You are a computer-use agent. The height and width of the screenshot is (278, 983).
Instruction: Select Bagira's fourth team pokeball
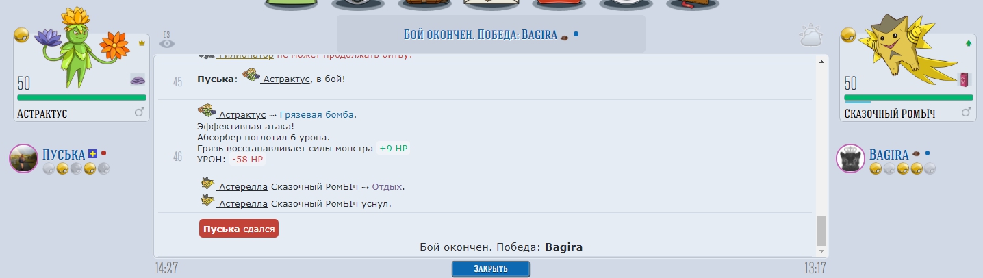point(917,168)
